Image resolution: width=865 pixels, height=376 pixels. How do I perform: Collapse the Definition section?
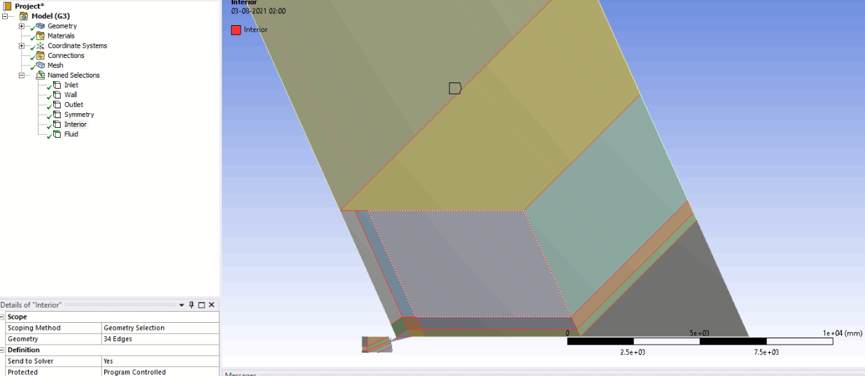pyautogui.click(x=2, y=350)
